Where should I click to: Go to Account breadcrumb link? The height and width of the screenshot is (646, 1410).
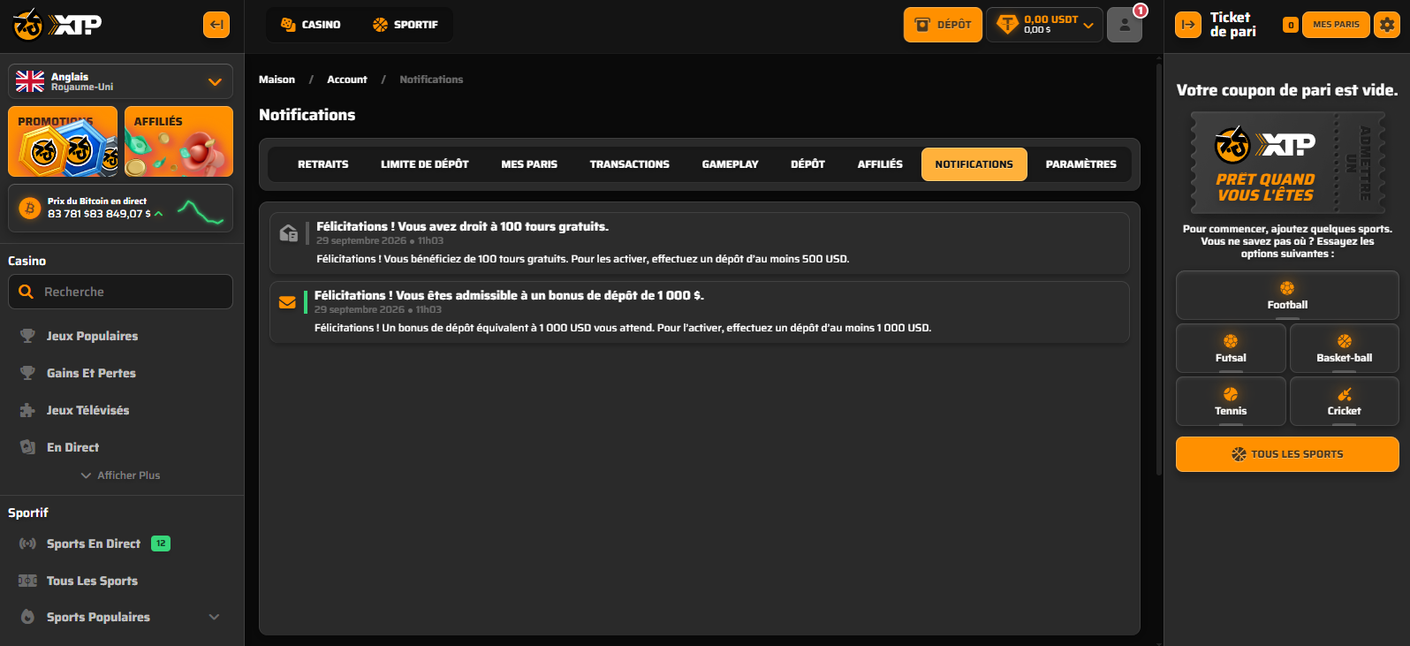point(347,80)
